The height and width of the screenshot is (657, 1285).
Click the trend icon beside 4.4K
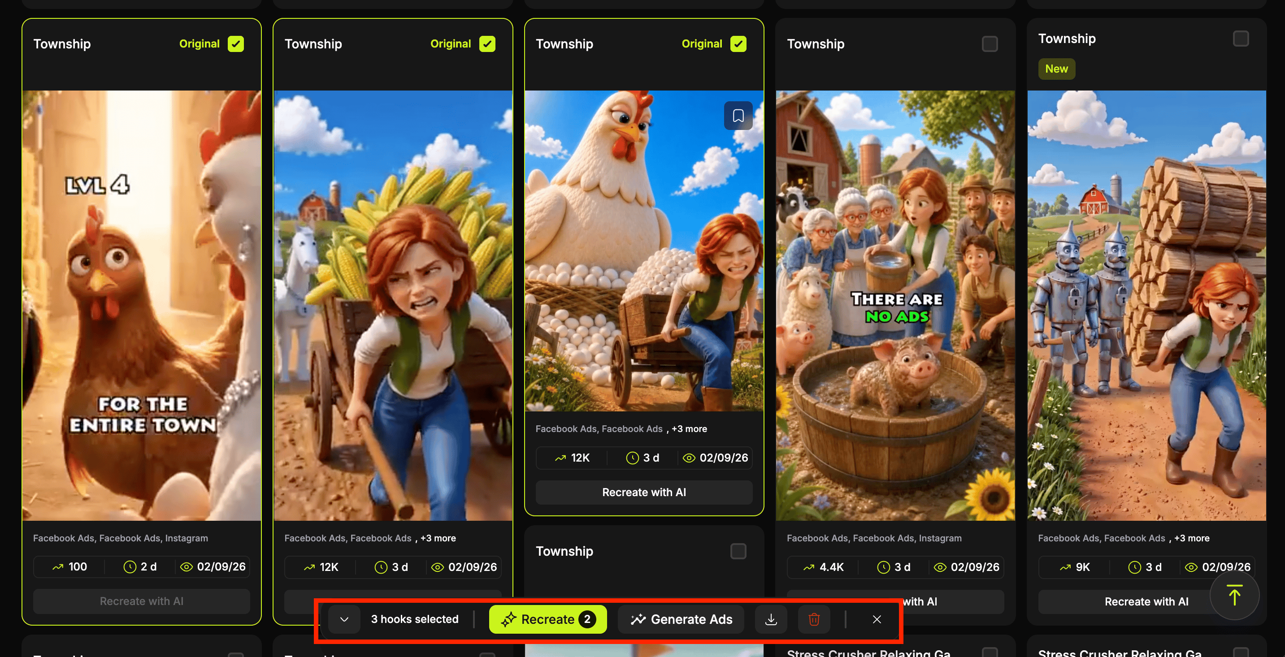pyautogui.click(x=809, y=567)
